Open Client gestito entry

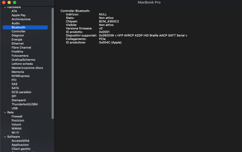(x=21, y=149)
